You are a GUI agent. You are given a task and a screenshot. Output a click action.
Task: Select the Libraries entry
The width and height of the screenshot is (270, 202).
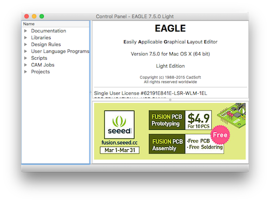click(x=41, y=38)
